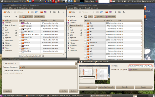Eject WXP volume in root (/) window sidebar
The height and width of the screenshot is (97, 155).
tap(81, 30)
